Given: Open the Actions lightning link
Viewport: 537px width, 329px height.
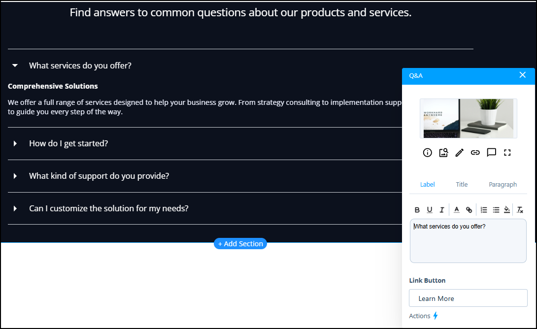Looking at the screenshot, I should (x=423, y=316).
